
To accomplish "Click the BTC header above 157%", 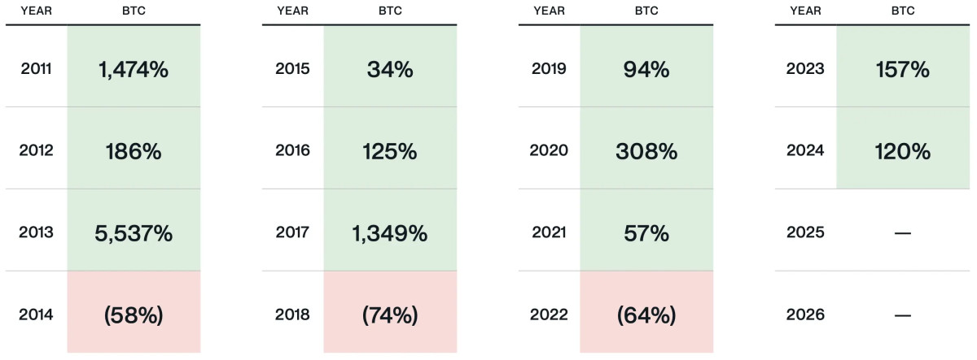I will (902, 11).
